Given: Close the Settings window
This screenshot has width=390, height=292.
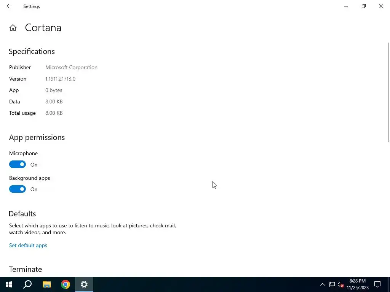Looking at the screenshot, I should 381,6.
